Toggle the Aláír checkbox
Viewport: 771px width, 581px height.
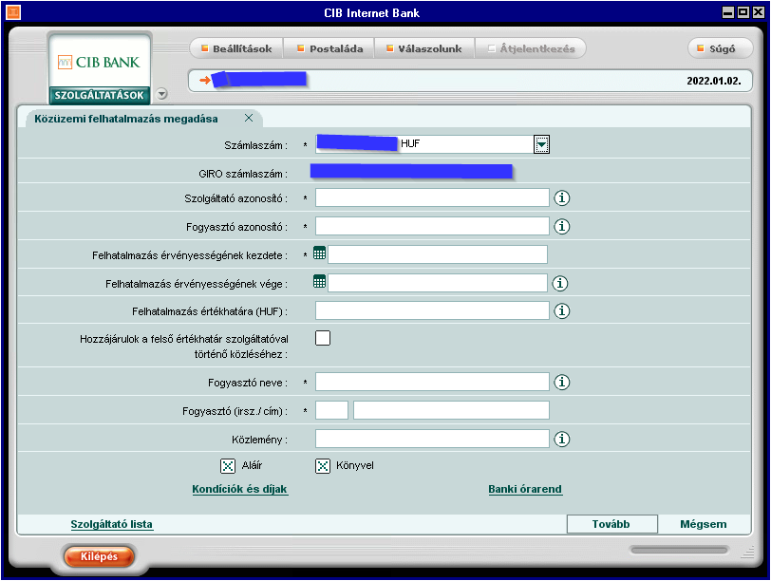228,465
